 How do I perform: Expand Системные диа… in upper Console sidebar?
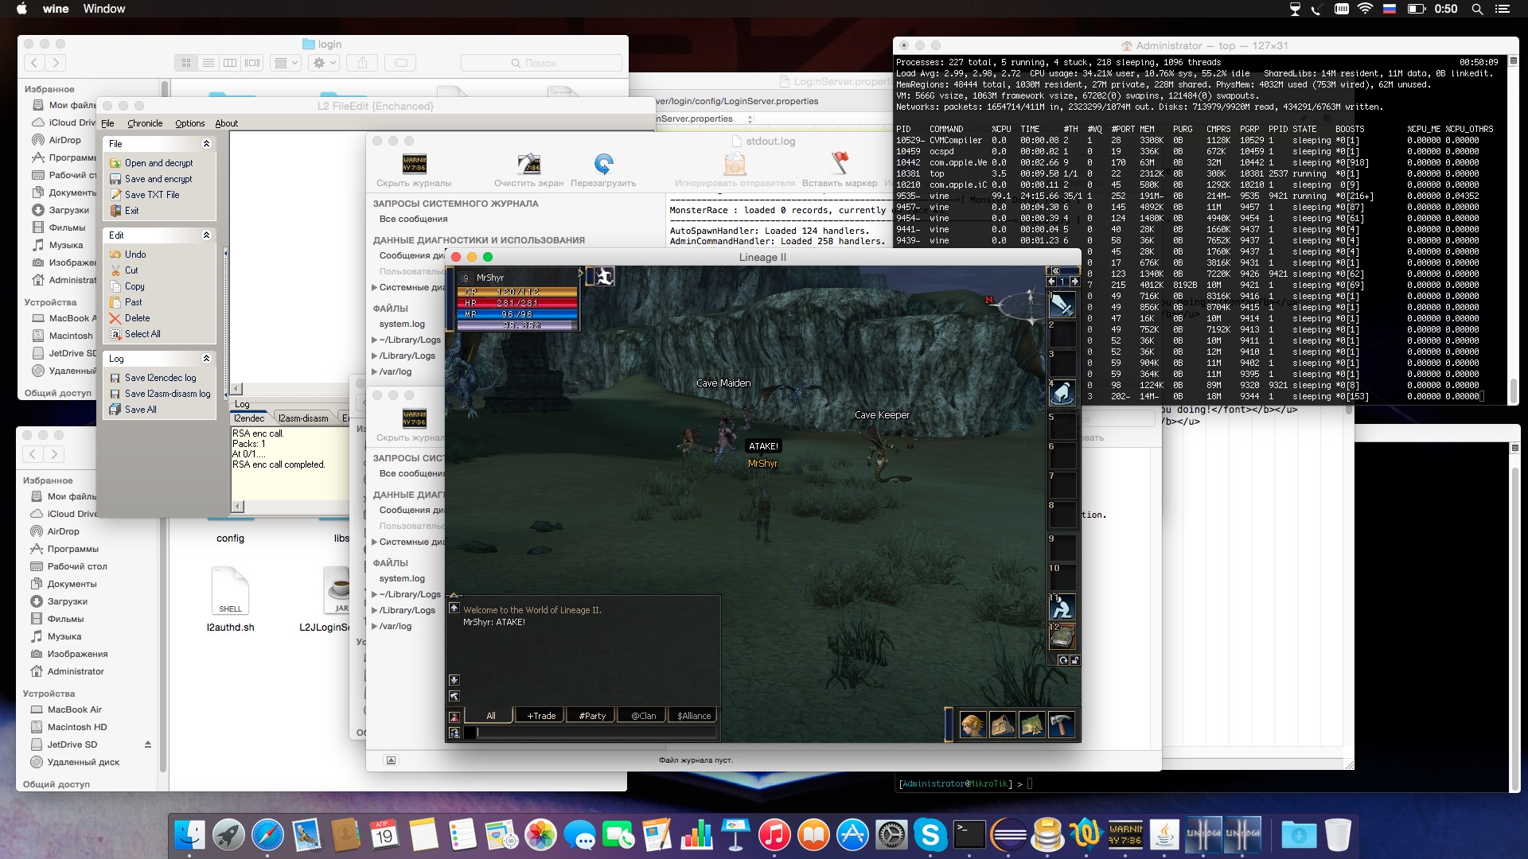tap(375, 287)
